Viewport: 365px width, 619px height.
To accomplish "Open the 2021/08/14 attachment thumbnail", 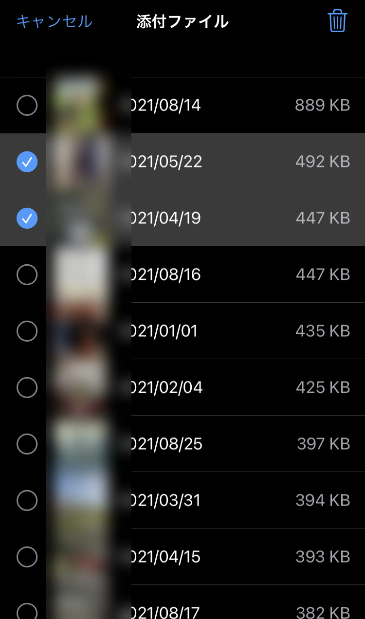I will point(78,105).
